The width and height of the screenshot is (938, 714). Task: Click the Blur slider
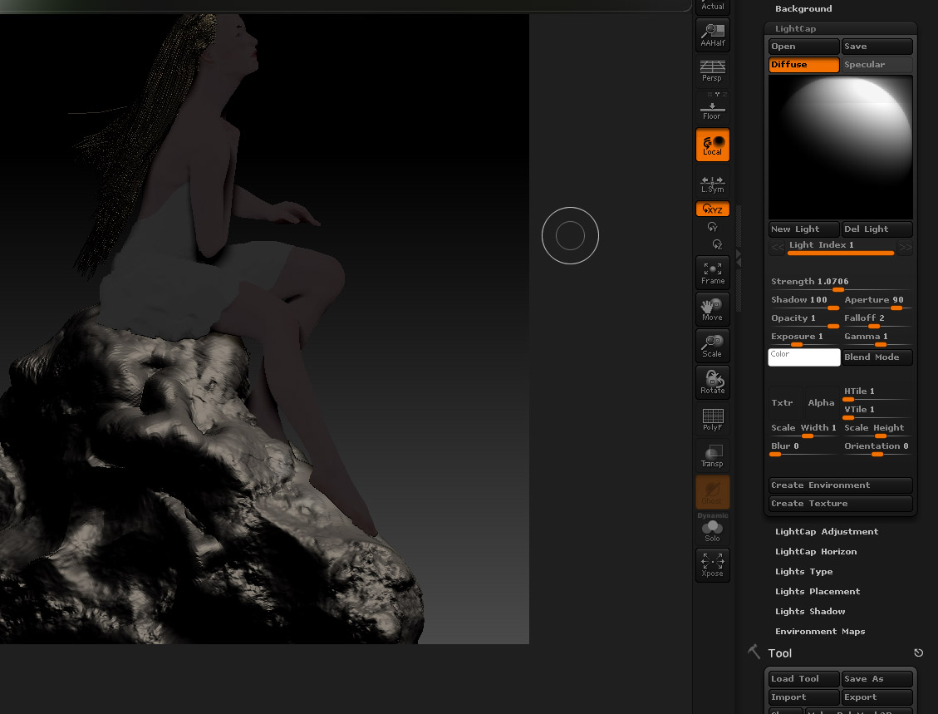[x=804, y=448]
